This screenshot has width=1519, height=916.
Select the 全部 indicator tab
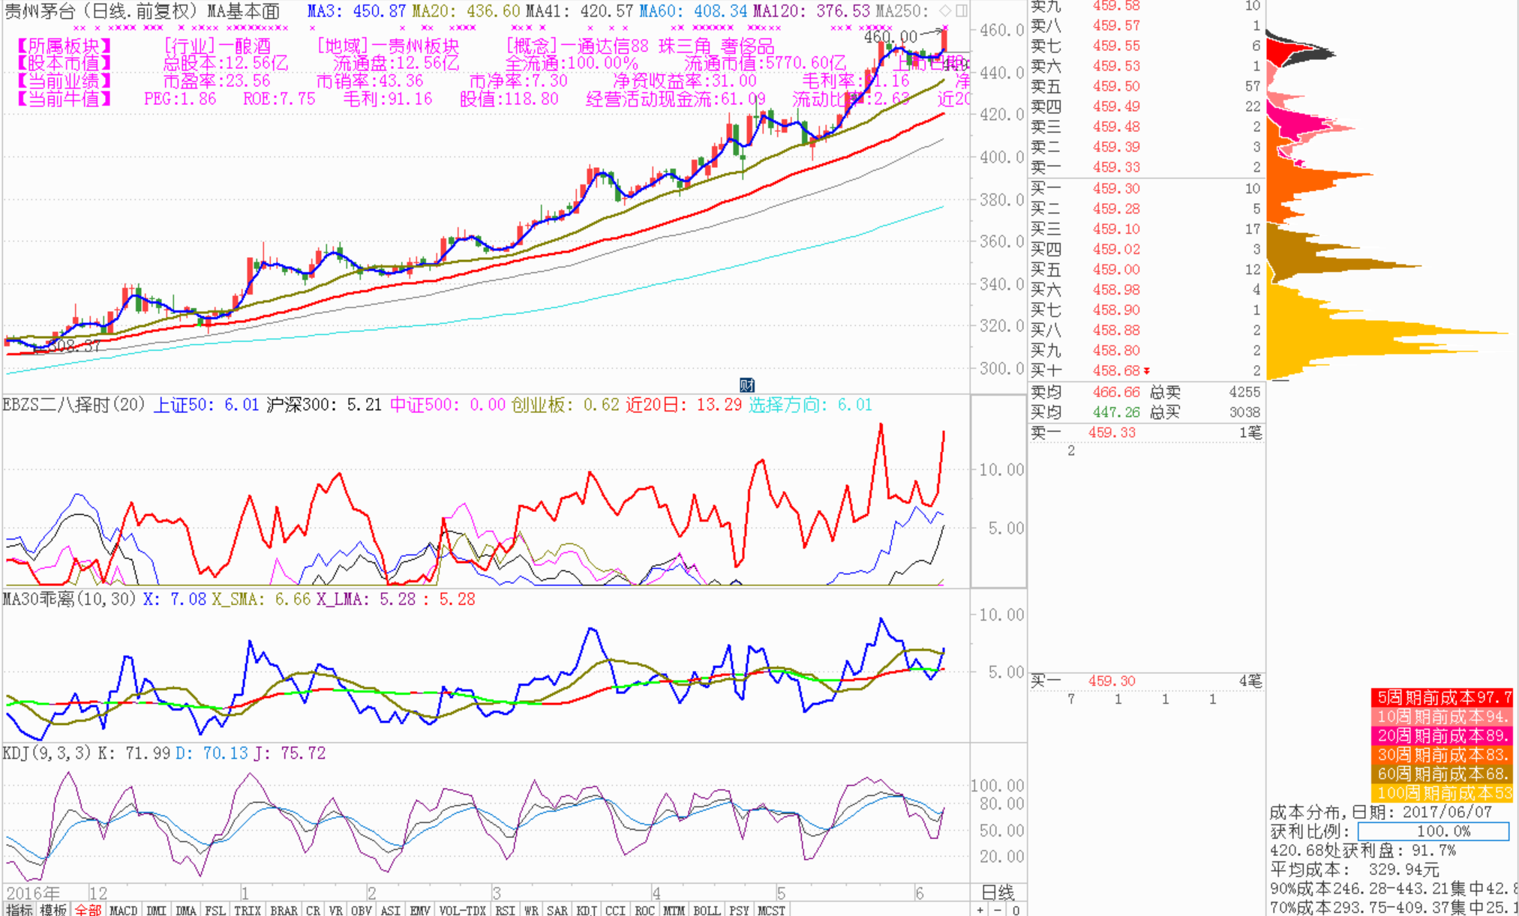pyautogui.click(x=88, y=910)
